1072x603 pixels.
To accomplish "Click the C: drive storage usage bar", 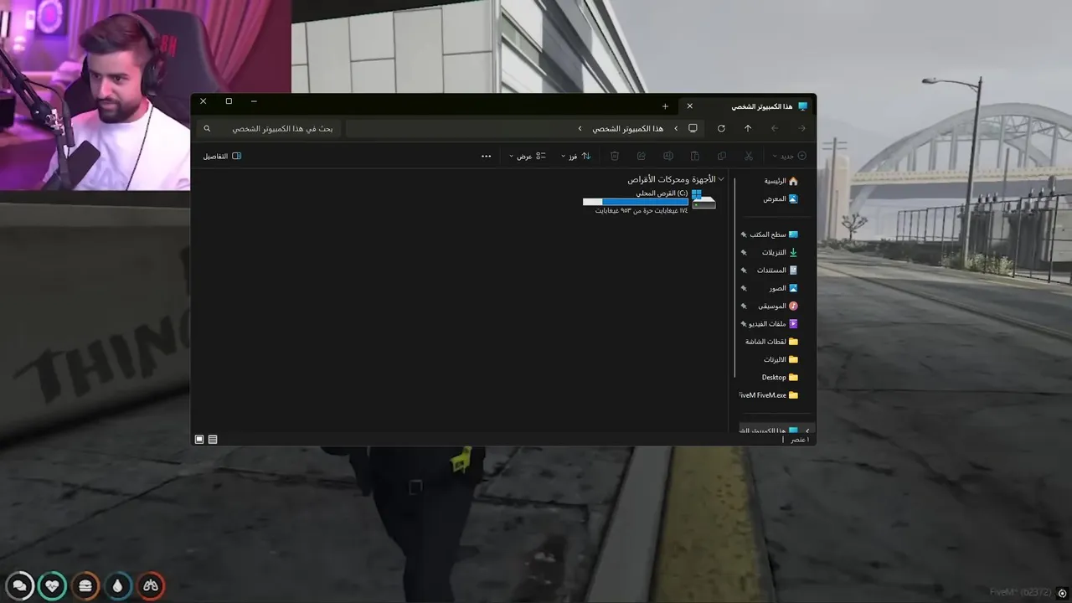I will point(635,202).
